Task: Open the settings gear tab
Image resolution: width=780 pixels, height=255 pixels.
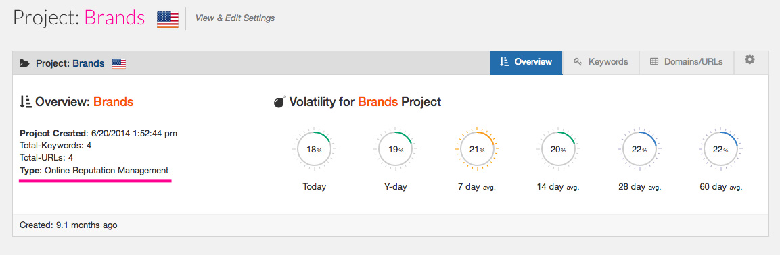Action: coord(749,63)
